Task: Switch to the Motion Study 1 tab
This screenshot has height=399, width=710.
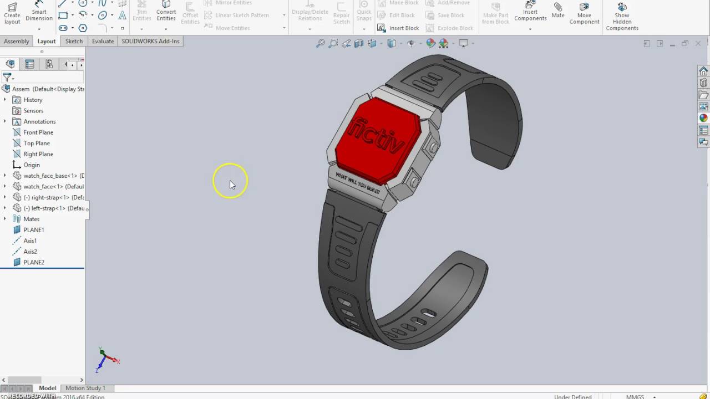Action: tap(85, 388)
